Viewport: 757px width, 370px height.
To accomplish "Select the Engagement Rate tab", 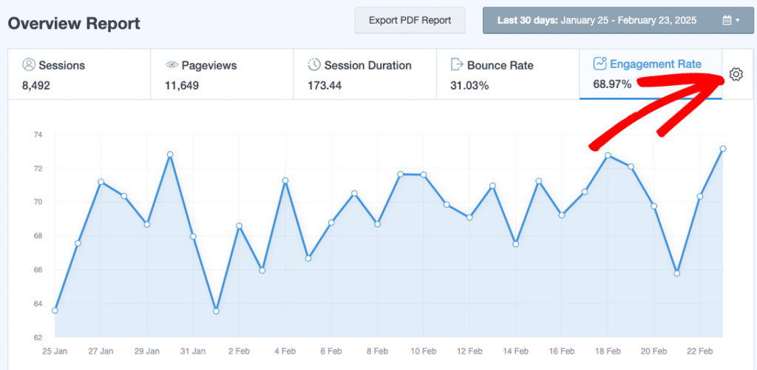I will click(x=651, y=75).
